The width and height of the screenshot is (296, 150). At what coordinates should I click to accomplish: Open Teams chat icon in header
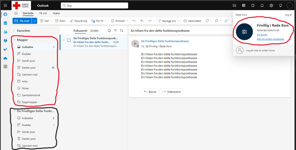[x=235, y=6]
